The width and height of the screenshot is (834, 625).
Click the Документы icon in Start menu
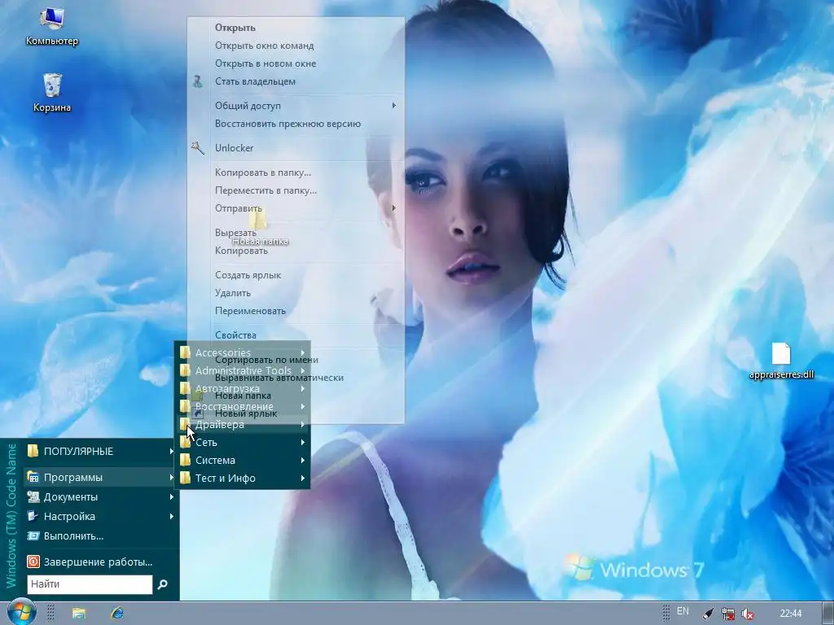(x=33, y=496)
